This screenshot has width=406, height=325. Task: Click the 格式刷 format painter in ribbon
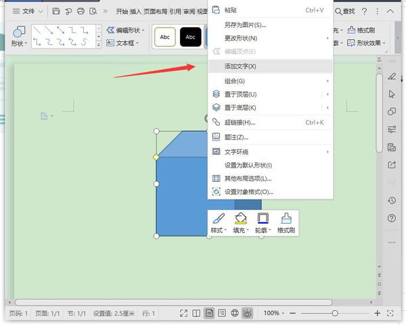[x=361, y=30]
